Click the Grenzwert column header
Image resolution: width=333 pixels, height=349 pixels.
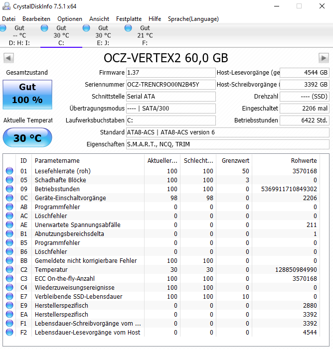234,160
